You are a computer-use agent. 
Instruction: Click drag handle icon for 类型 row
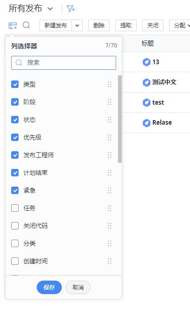(x=110, y=84)
